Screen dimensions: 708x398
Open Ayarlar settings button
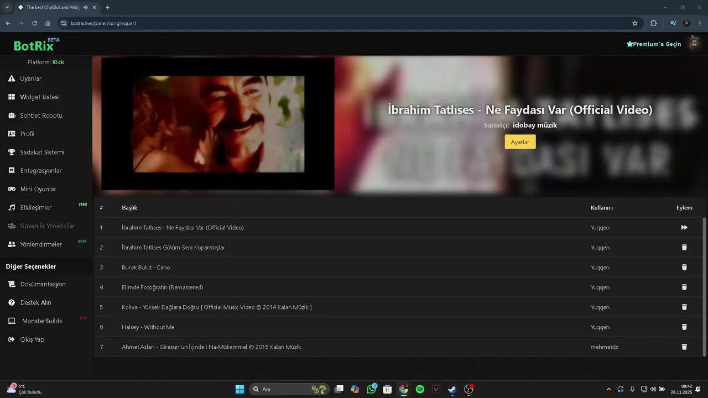520,142
